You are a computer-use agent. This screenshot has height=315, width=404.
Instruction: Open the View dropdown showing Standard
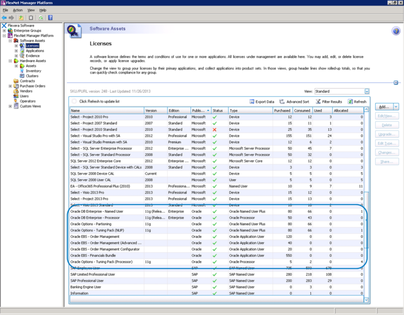coord(366,92)
